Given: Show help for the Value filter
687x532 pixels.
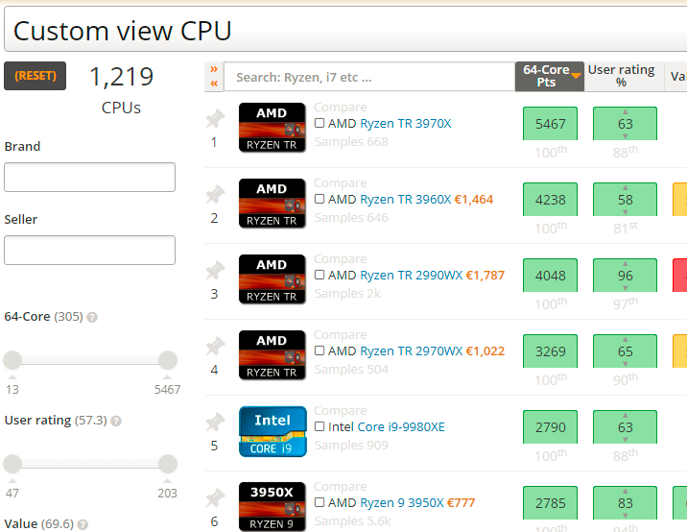Looking at the screenshot, I should [x=83, y=524].
